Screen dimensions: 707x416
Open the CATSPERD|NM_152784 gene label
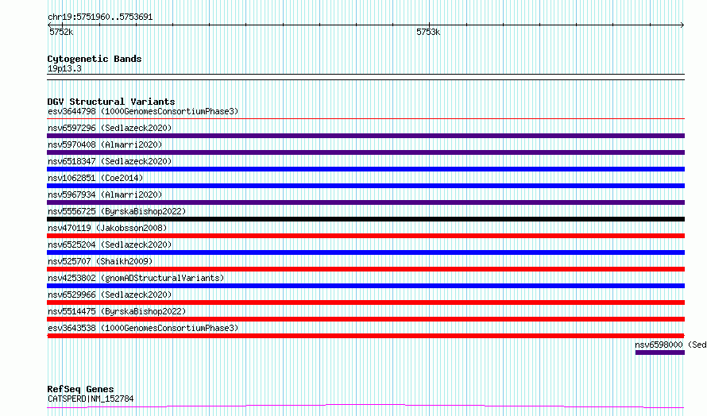click(91, 399)
